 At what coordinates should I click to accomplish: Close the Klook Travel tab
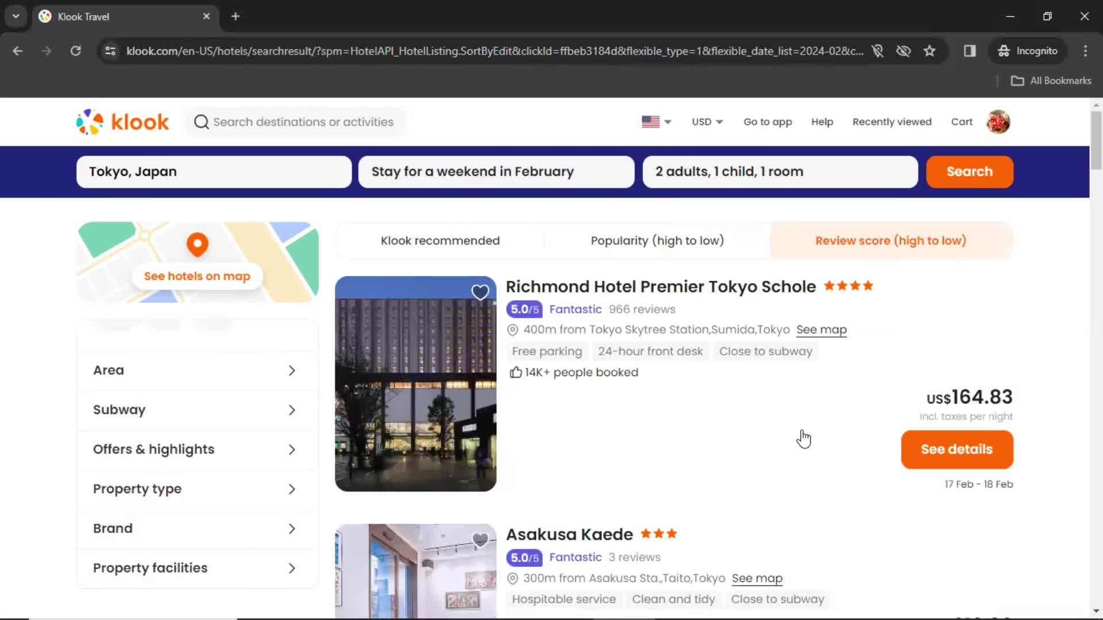tap(206, 17)
